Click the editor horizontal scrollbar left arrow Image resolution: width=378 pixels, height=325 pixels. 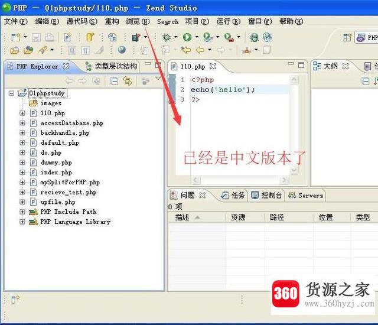coord(195,180)
